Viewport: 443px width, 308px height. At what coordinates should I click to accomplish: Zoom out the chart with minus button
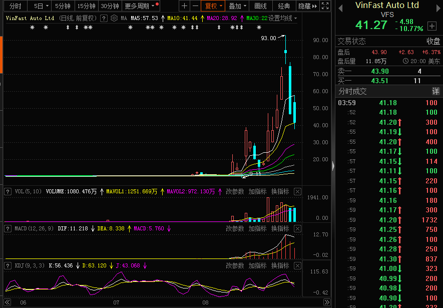point(195,6)
